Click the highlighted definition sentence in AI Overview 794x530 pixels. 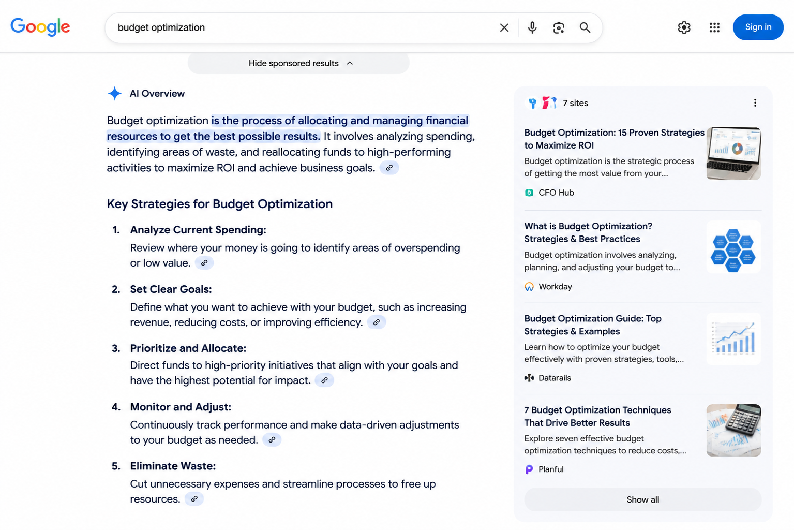[x=288, y=128]
